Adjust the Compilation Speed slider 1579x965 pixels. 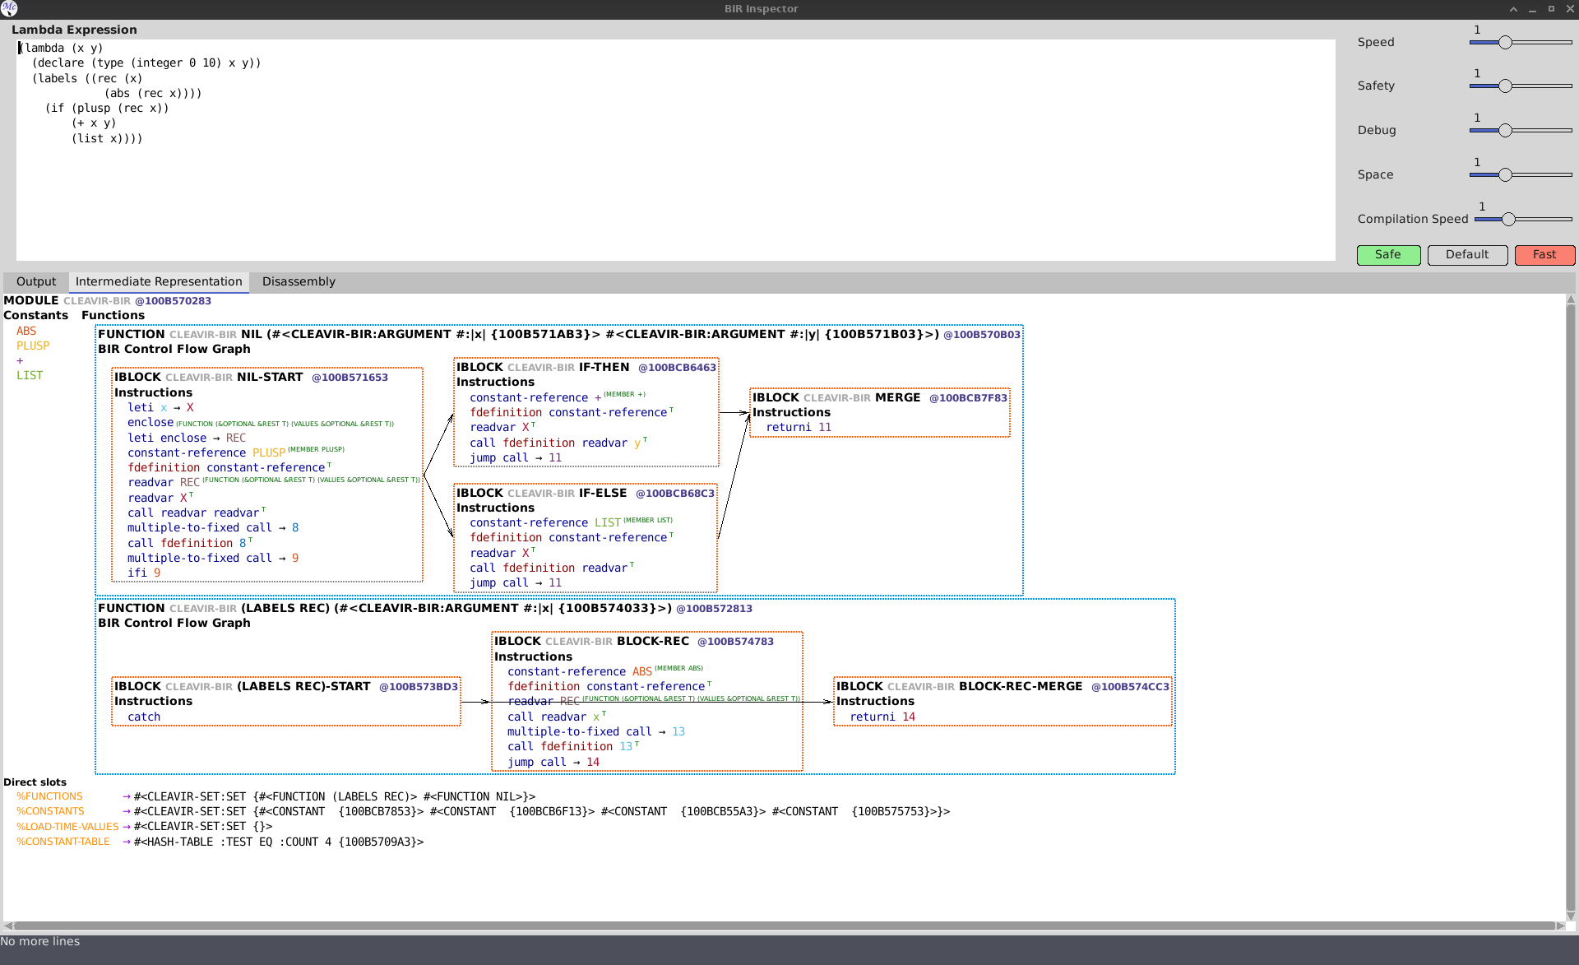[1523, 220]
